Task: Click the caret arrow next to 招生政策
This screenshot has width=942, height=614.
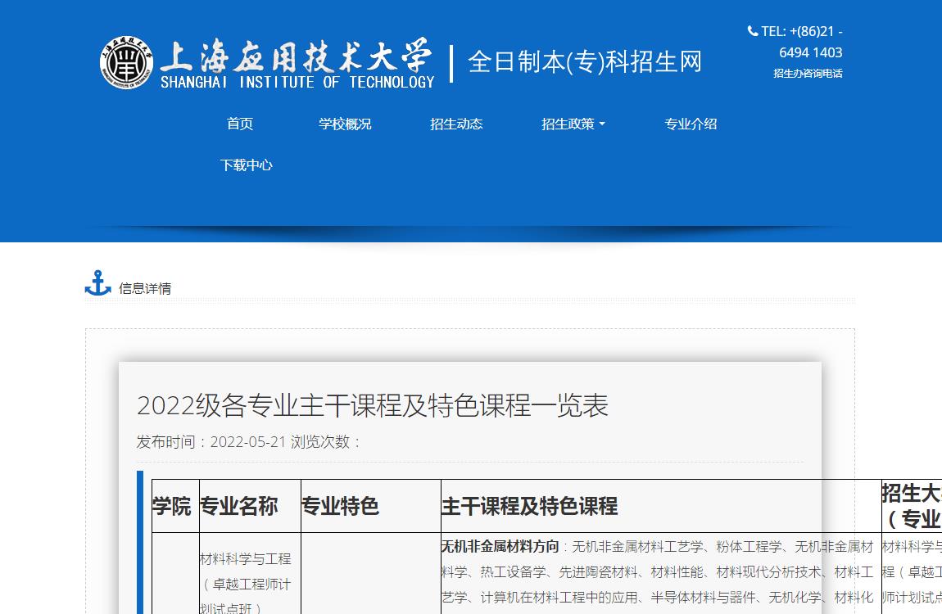Action: [x=602, y=124]
